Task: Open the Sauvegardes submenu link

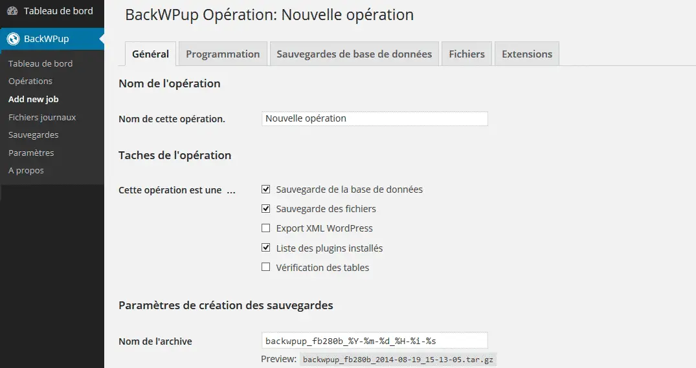Action: point(33,135)
